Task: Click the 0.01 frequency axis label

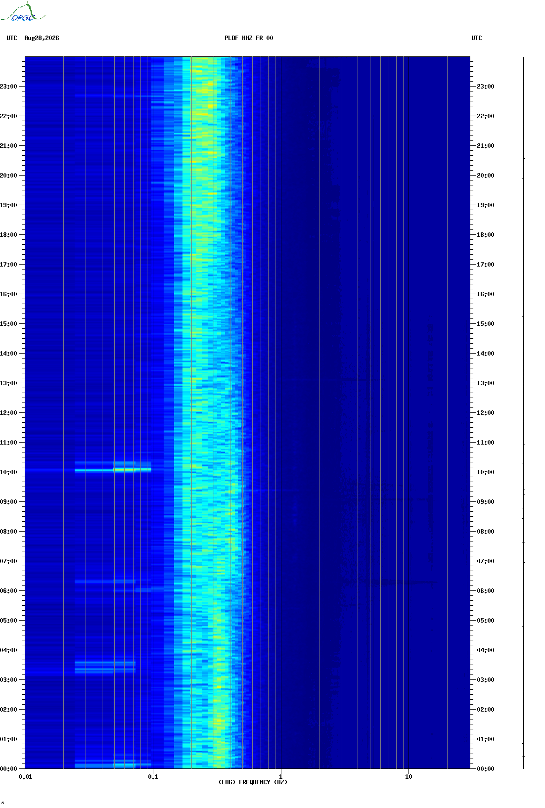Action: [25, 777]
